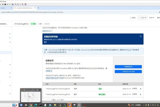
Task: Click the 2024-12-13 date in 备份 row
Action: click(126, 94)
